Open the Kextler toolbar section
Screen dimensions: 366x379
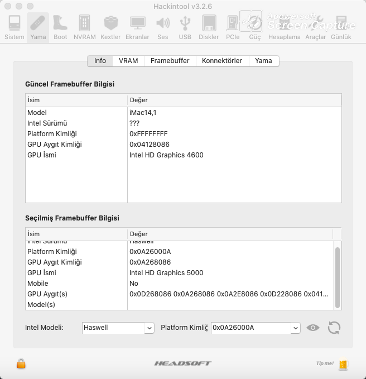110,27
